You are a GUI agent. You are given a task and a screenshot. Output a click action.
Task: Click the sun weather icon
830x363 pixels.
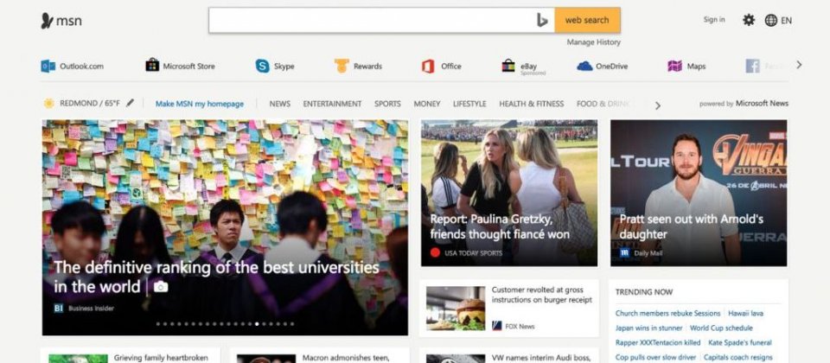48,104
